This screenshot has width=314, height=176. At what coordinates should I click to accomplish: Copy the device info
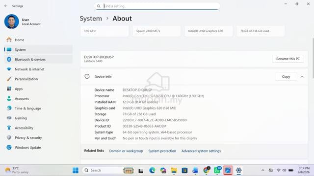pyautogui.click(x=286, y=77)
